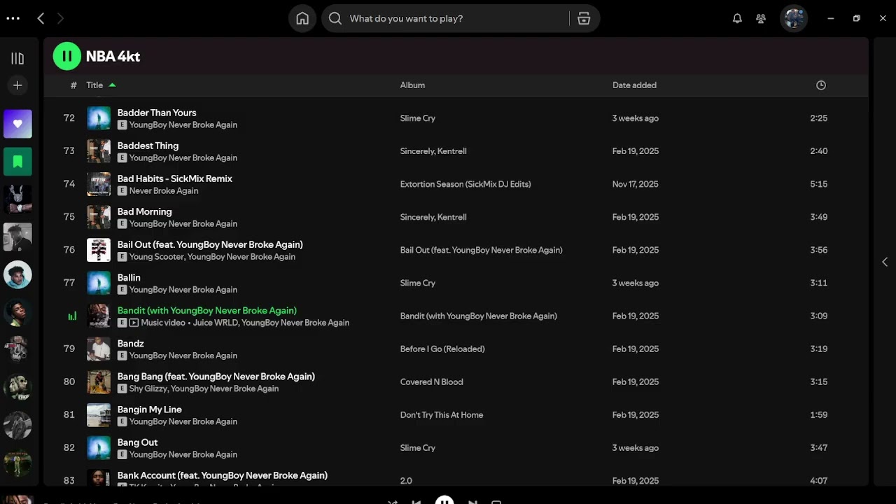Open the user profile avatar

point(794,18)
